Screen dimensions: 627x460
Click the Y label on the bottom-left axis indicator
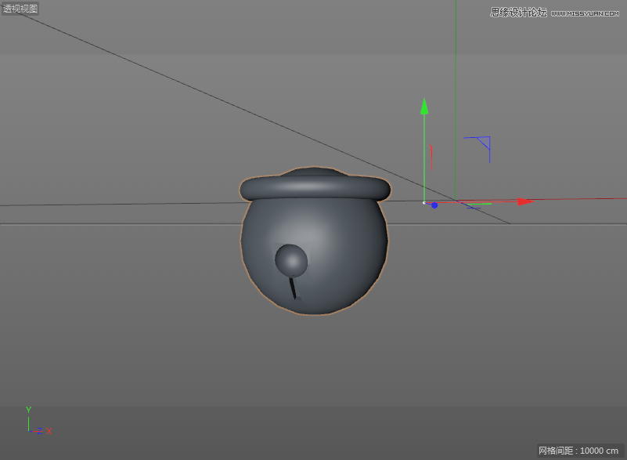point(28,410)
